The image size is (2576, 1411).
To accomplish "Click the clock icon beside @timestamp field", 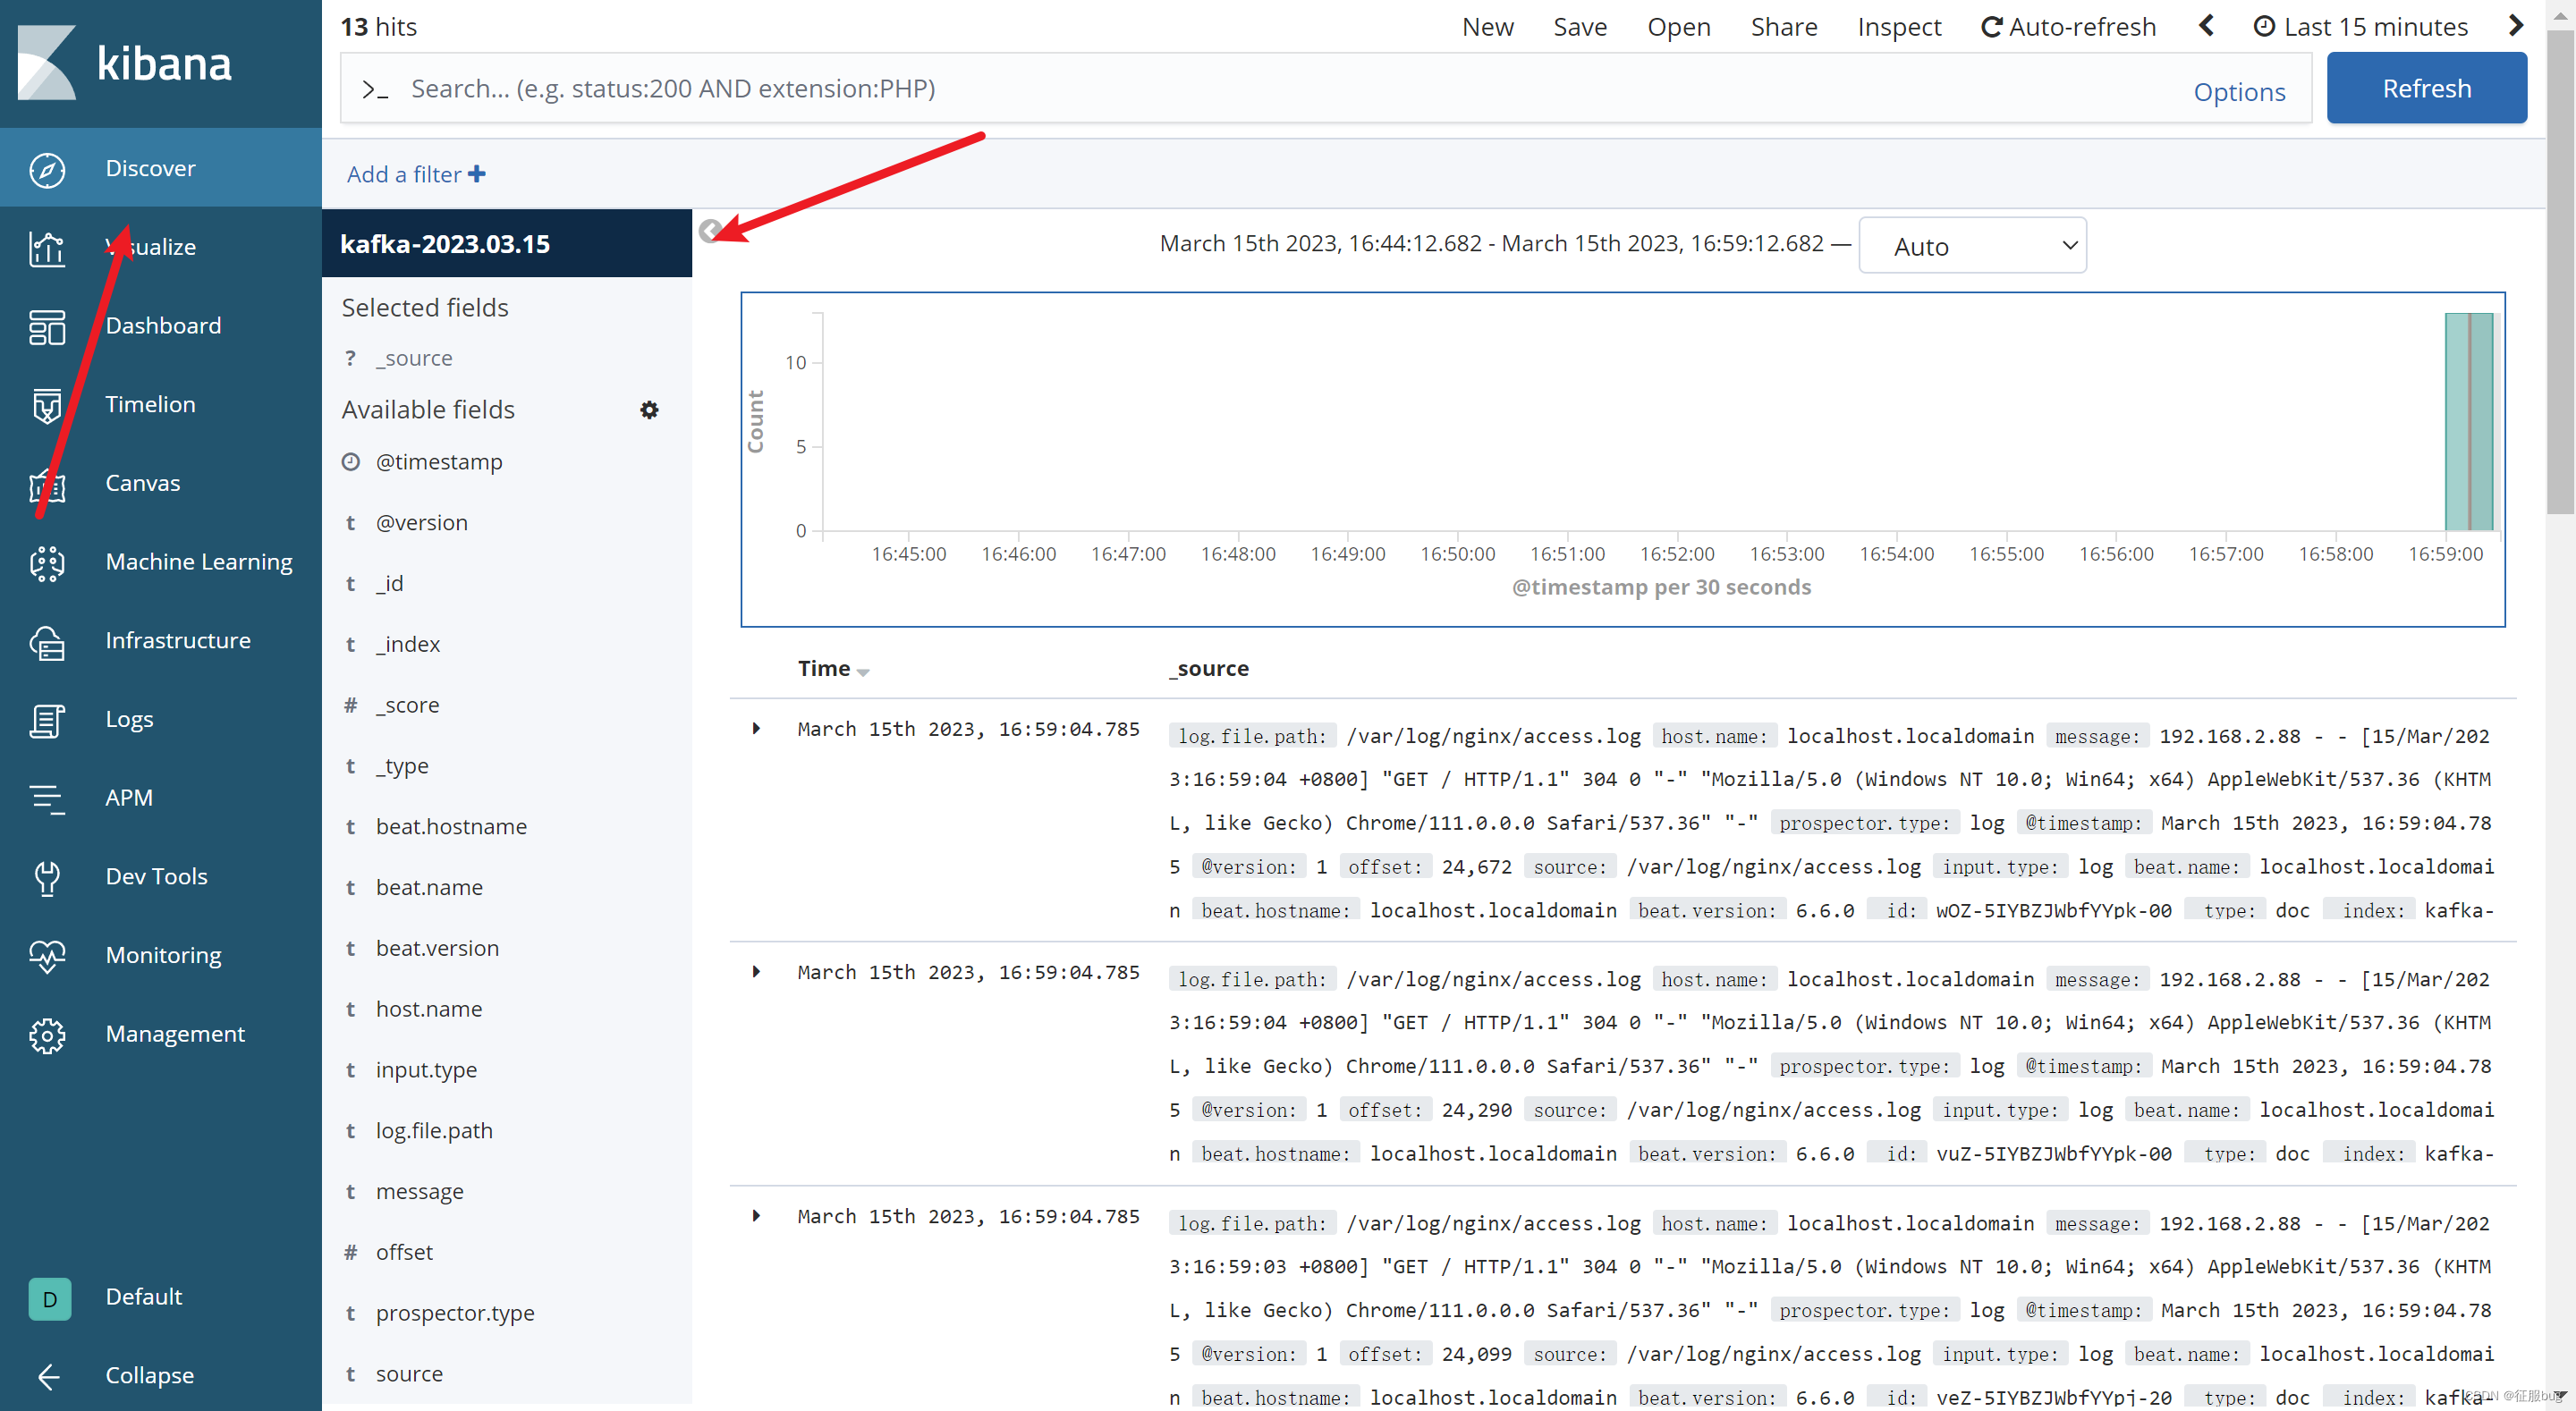I will pyautogui.click(x=350, y=462).
